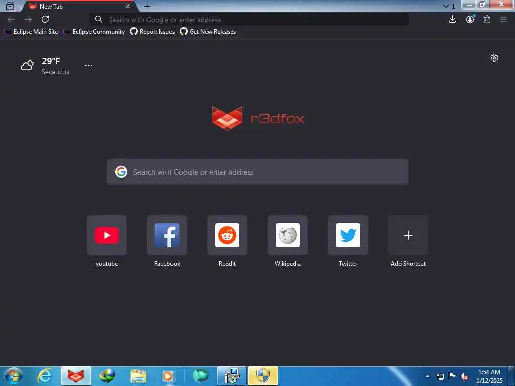This screenshot has width=515, height=386.
Task: Open the security shield taskbar item
Action: (x=263, y=376)
